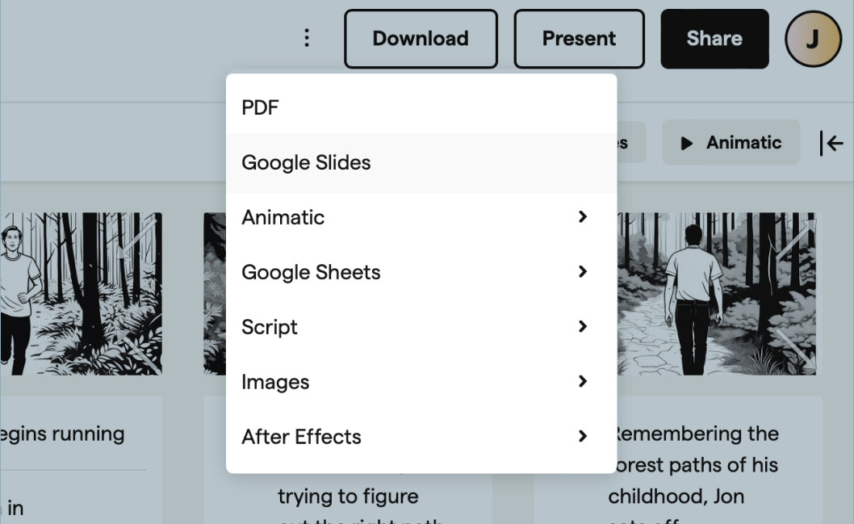Click the Download button

[420, 39]
